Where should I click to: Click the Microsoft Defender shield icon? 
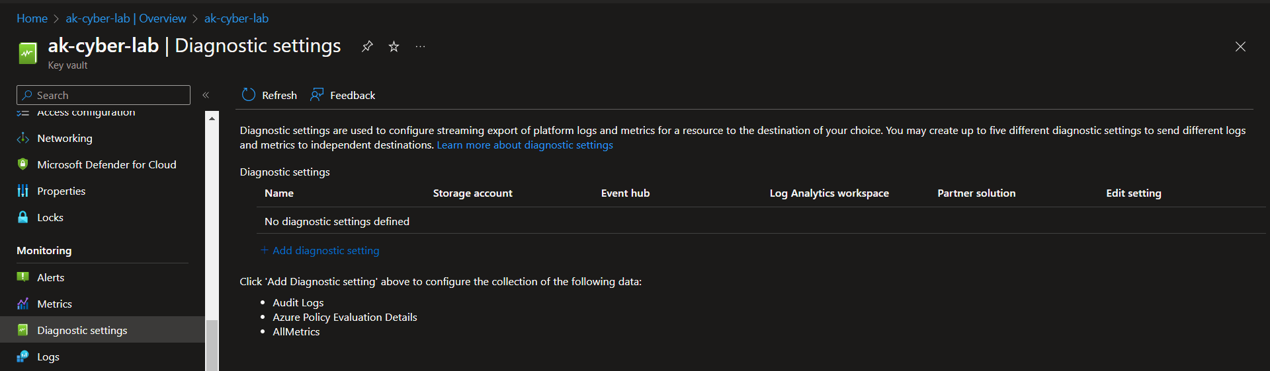(x=23, y=164)
